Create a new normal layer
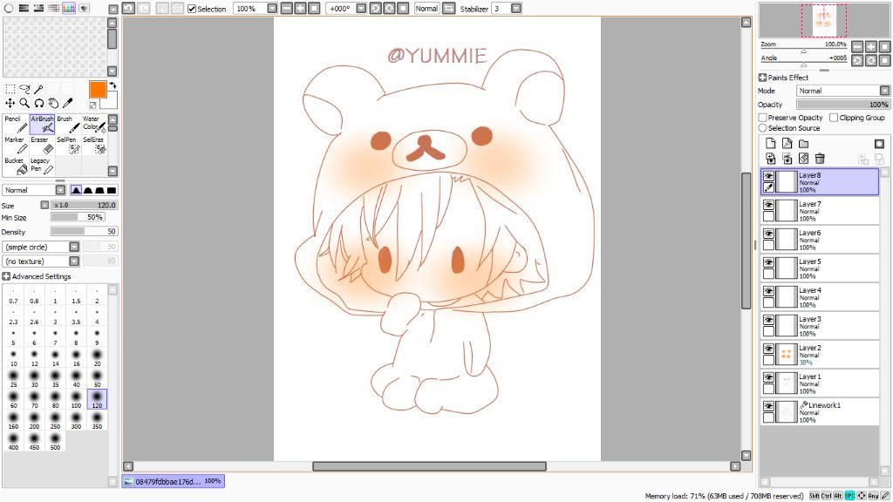The image size is (893, 502). pyautogui.click(x=771, y=144)
